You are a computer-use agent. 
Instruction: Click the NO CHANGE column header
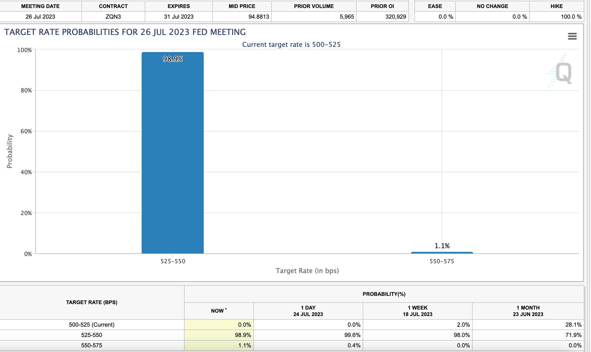(492, 6)
